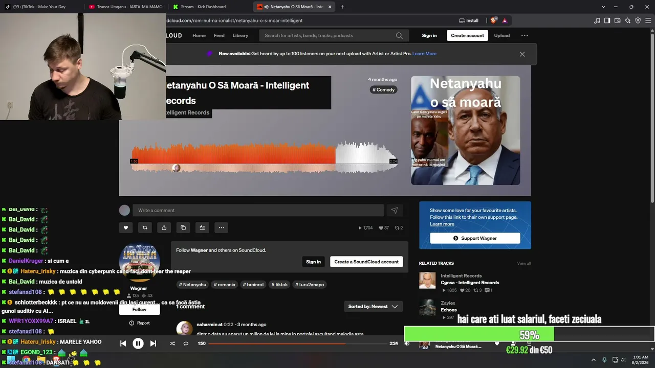Follow the Learn More link in banner
This screenshot has height=368, width=655.
[x=424, y=54]
